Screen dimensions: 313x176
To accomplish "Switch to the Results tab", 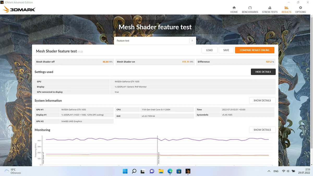I will [286, 10].
